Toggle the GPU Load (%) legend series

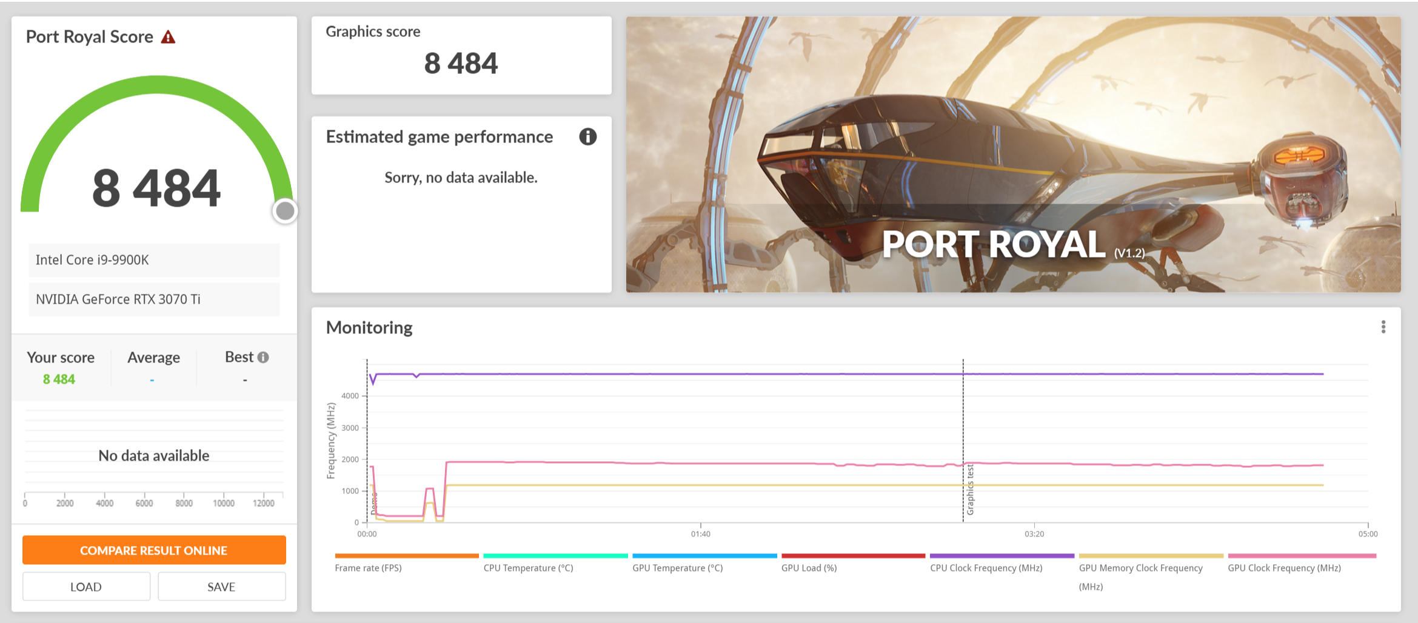point(853,563)
